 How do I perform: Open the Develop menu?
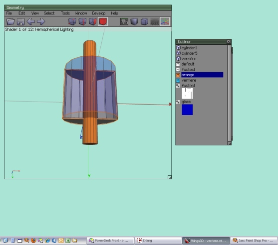pyautogui.click(x=99, y=13)
